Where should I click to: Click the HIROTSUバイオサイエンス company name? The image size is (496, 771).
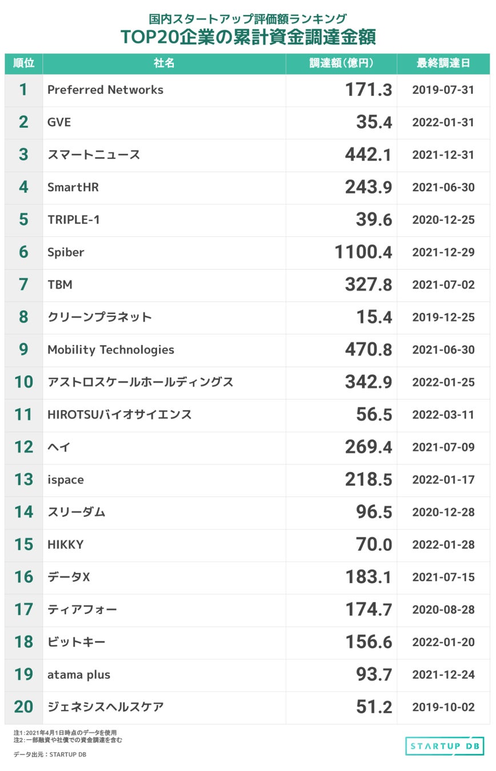coord(119,415)
